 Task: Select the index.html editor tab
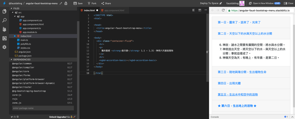point(88,10)
